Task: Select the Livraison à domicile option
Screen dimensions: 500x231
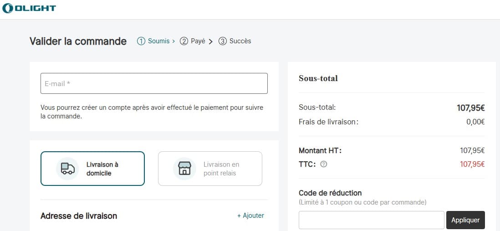Action: 92,169
